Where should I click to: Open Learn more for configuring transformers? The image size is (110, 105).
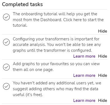(84, 56)
